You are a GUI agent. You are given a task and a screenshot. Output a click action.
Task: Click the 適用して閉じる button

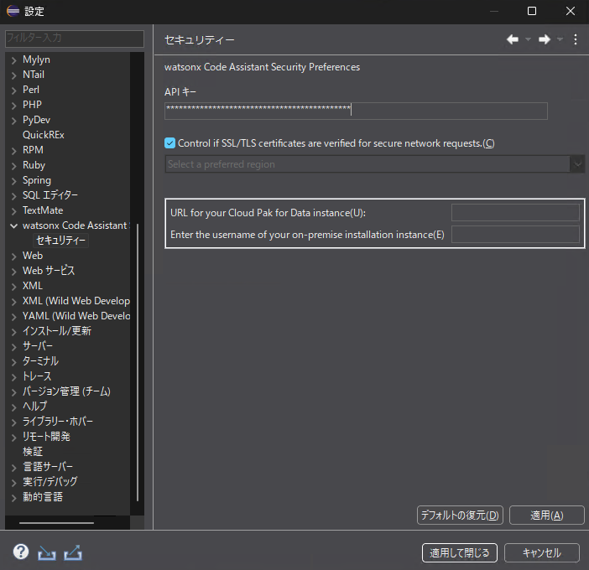[x=460, y=552]
